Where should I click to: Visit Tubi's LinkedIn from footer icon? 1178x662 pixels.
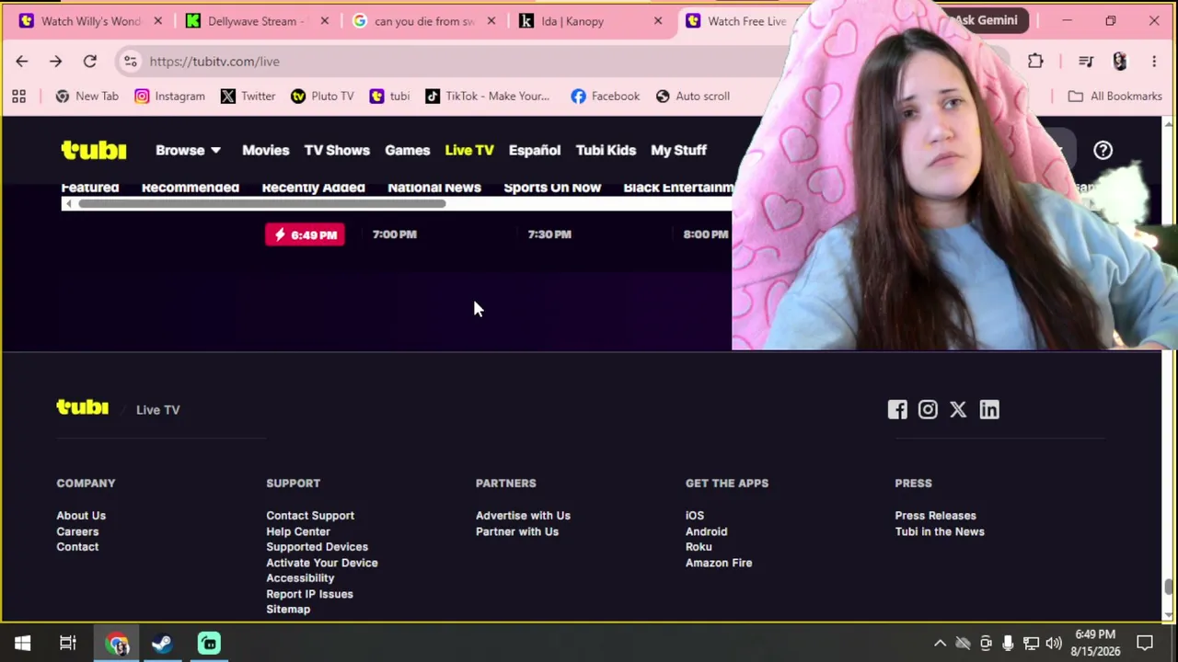989,409
